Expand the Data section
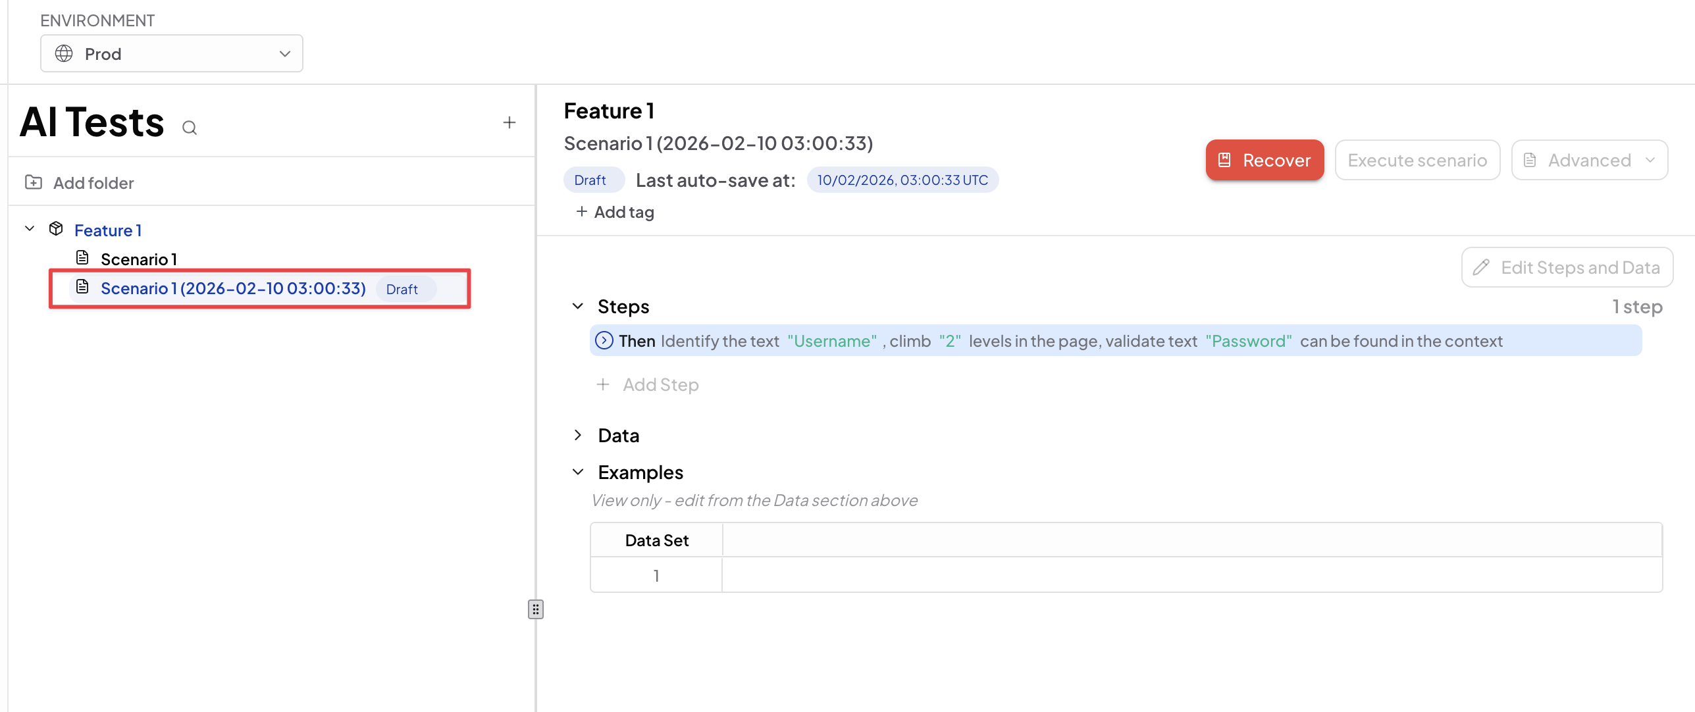This screenshot has height=712, width=1695. coord(577,435)
